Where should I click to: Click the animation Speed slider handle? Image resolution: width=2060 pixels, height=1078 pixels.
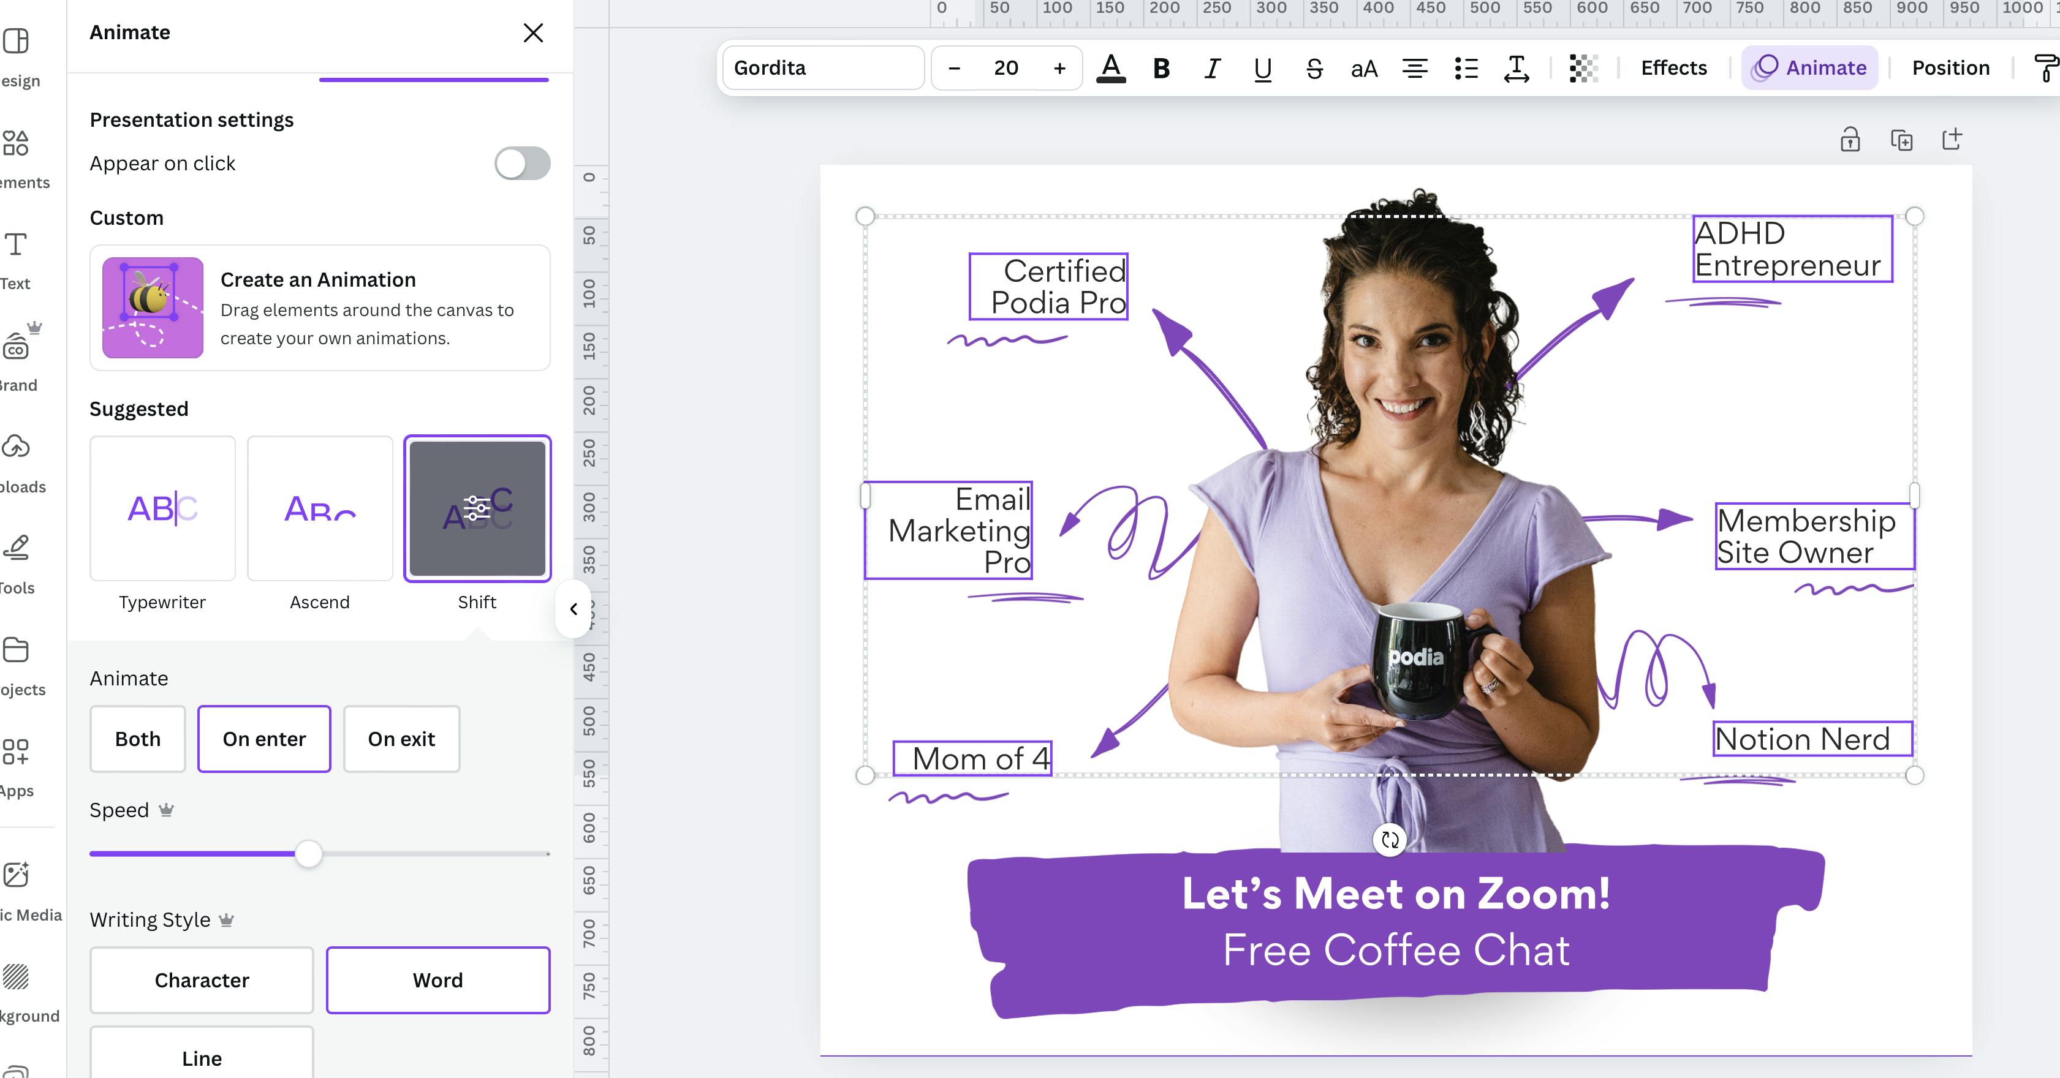tap(308, 853)
